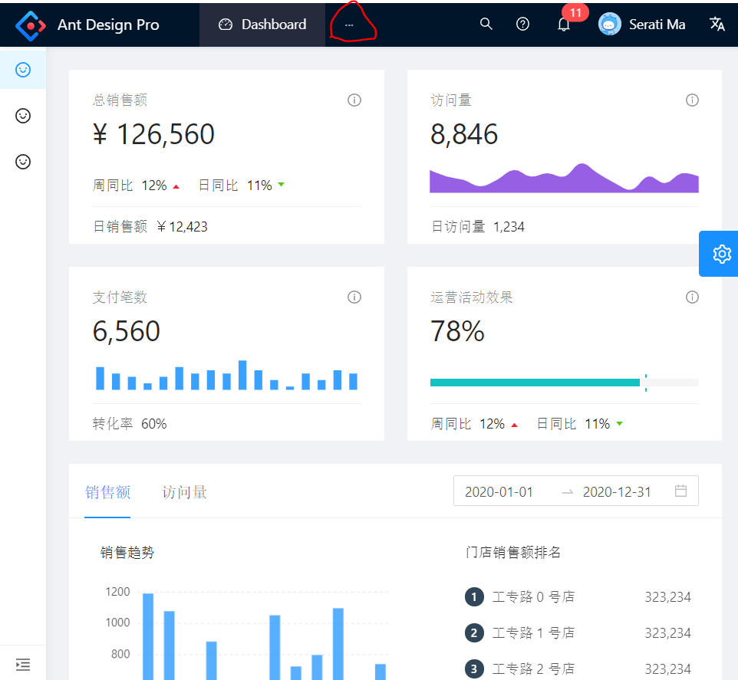Select the first smiley icon in sidebar
738x680 pixels.
pyautogui.click(x=23, y=69)
